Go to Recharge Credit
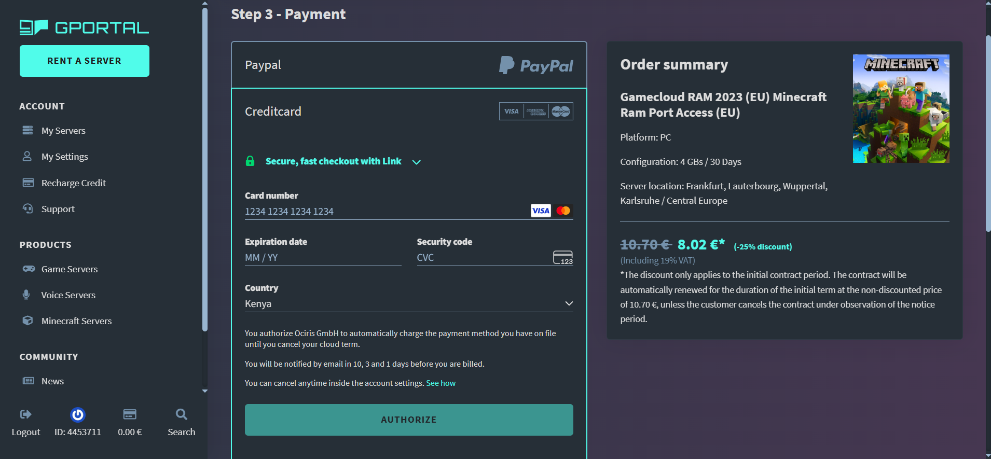 tap(74, 183)
